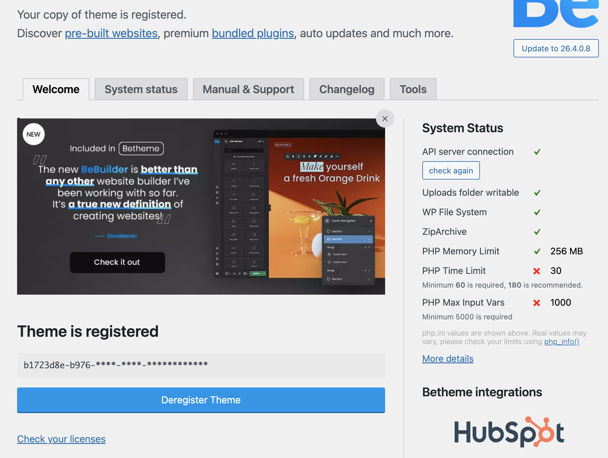This screenshot has width=608, height=458.
Task: Follow the pre-built websites link
Action: coord(111,33)
